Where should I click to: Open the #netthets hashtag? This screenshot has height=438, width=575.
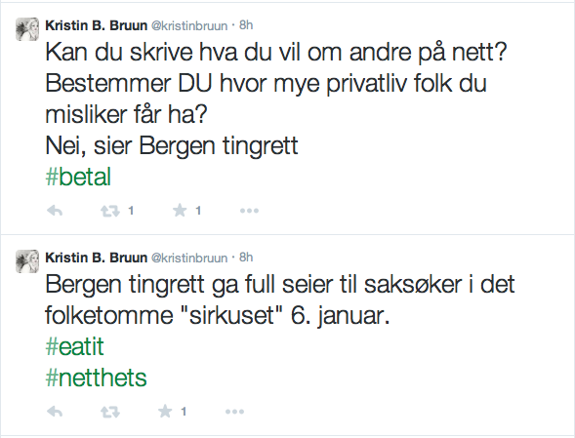96,378
